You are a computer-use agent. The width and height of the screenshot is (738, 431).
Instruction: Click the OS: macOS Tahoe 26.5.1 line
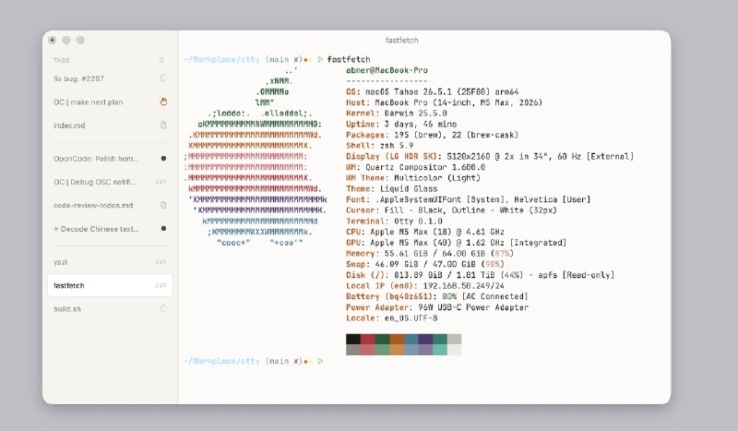pos(432,92)
